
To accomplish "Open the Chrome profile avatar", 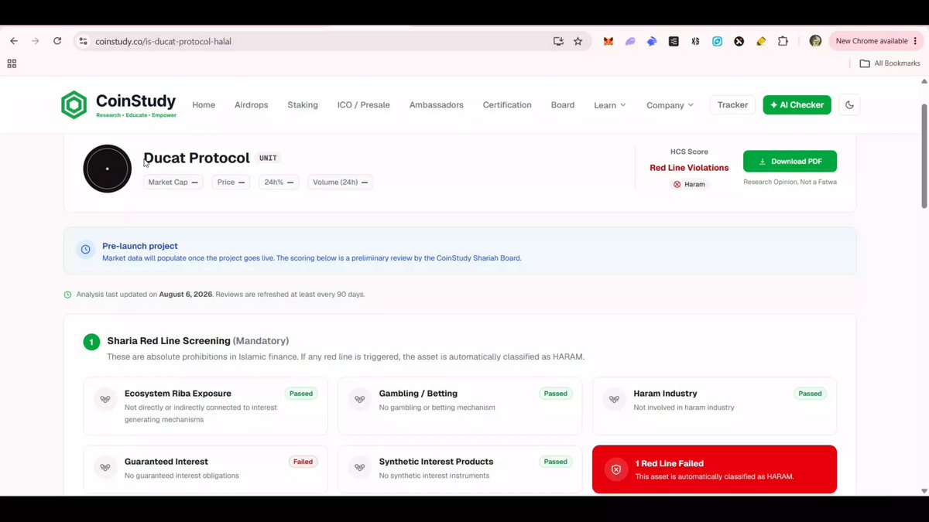I will [815, 41].
